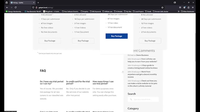Open the list all tabs icon in title bar

[175, 3]
